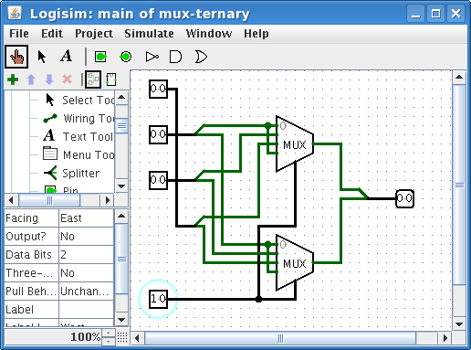Click explorer tree scrollbar down arrow

[121, 186]
